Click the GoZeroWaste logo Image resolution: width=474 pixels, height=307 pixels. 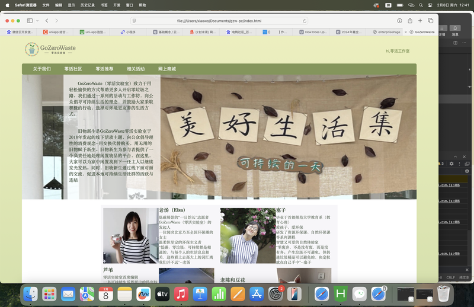click(x=50, y=49)
